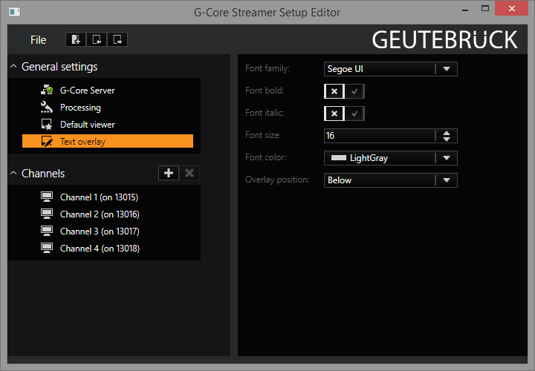Click the remove channel X button

(189, 173)
